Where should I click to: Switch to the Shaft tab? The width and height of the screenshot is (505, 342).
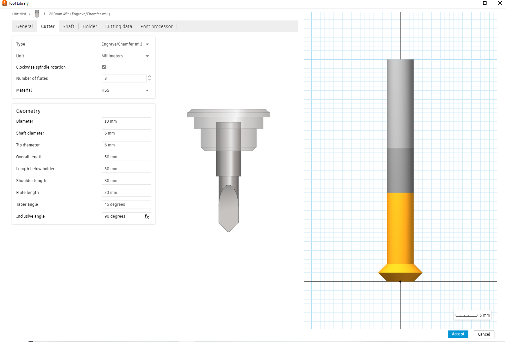69,26
